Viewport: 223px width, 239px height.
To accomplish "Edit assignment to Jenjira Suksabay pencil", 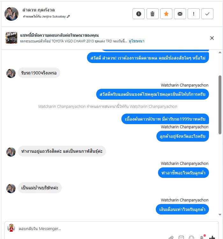I will coord(68,16).
